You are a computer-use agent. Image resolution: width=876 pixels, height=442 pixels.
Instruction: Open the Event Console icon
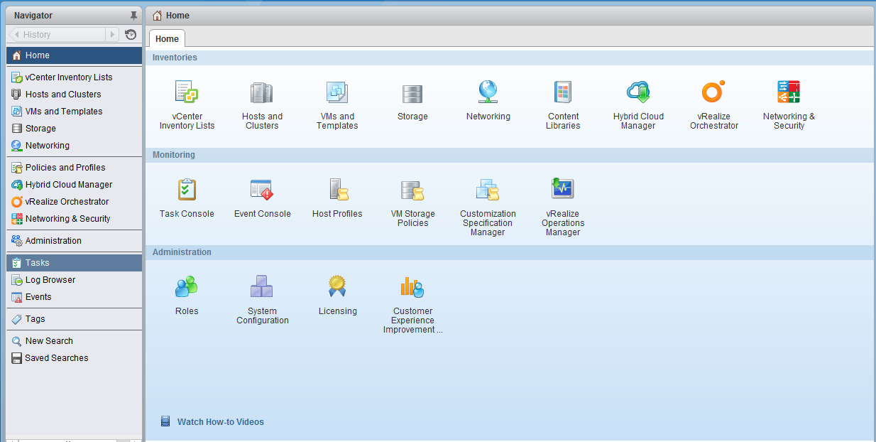262,190
